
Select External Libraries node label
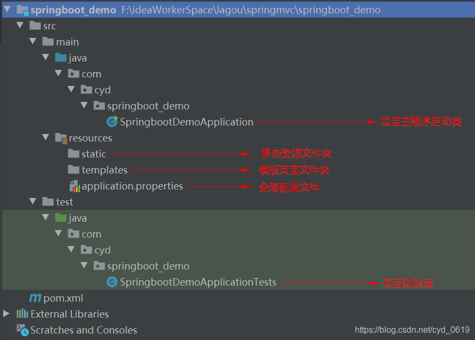click(x=70, y=314)
